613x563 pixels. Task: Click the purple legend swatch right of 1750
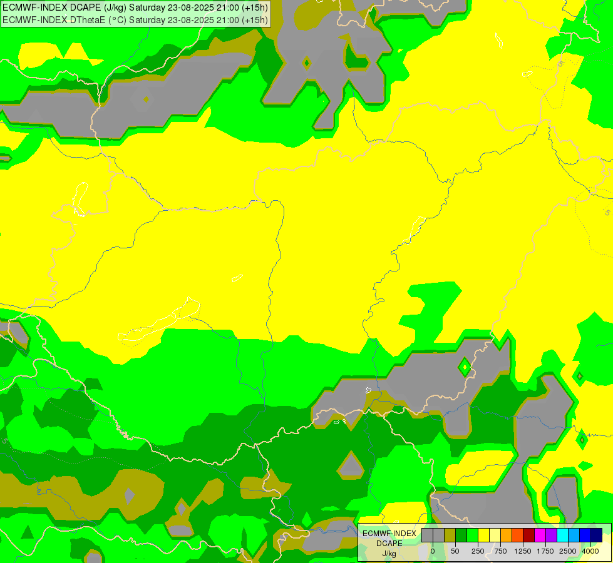click(x=551, y=535)
